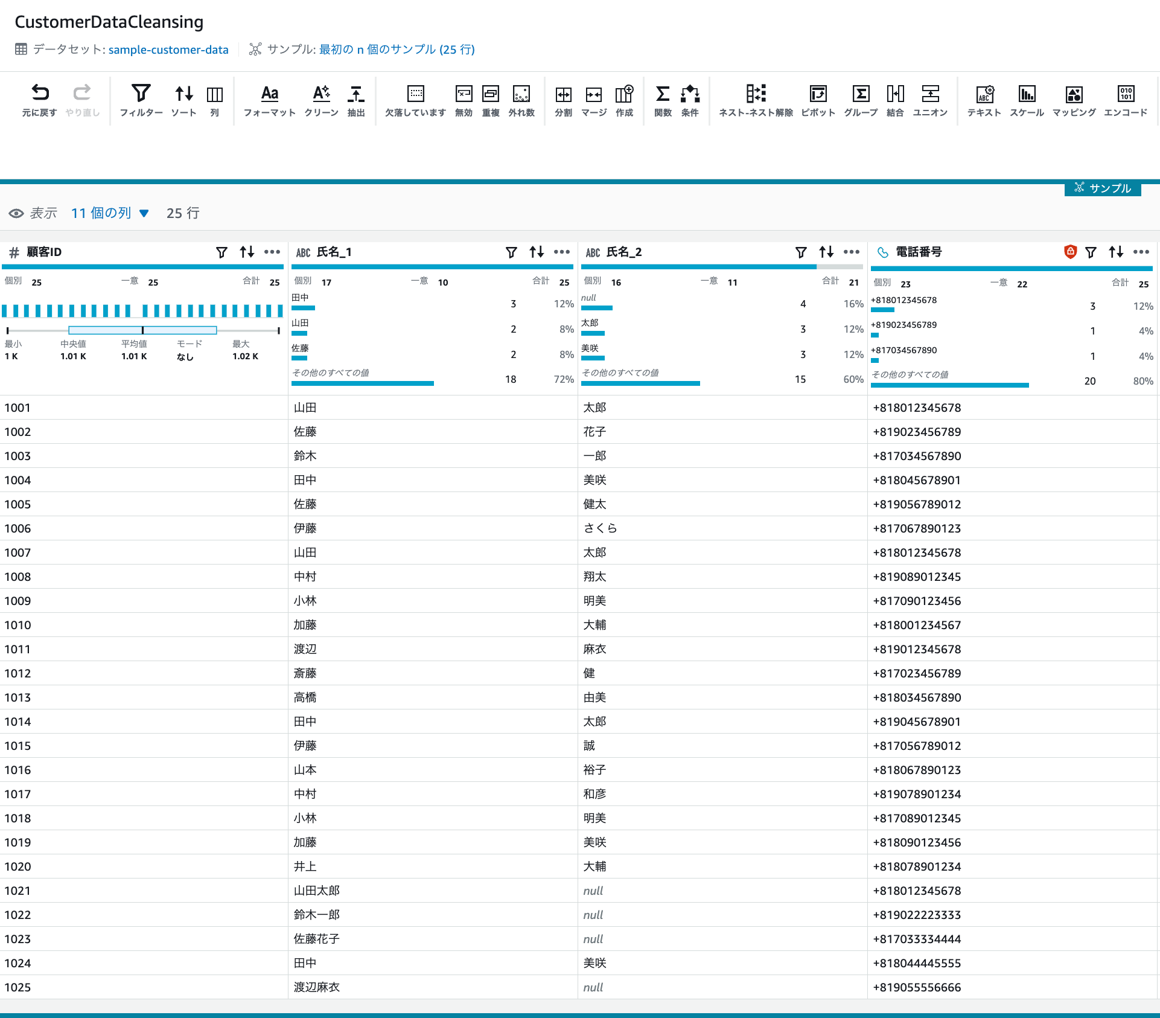Open the Format (フォーマット) tool

270,100
